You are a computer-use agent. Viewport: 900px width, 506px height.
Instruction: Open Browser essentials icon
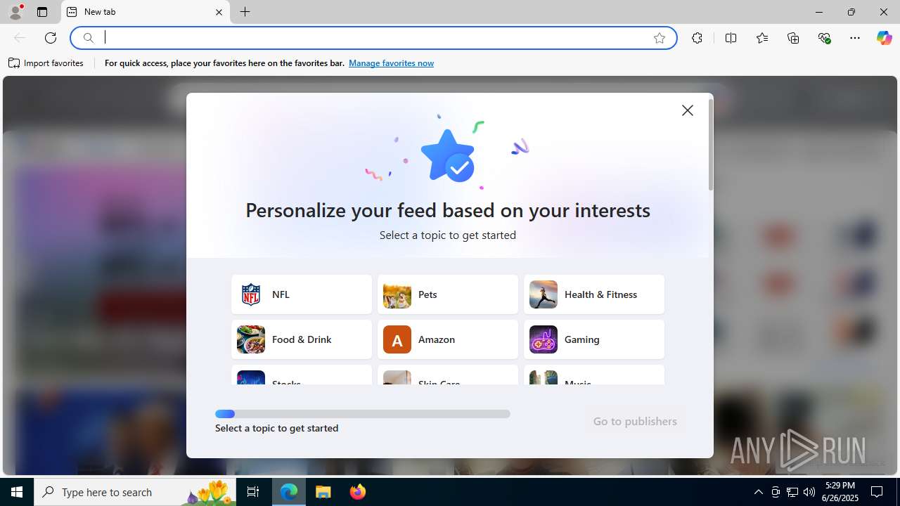coord(825,38)
